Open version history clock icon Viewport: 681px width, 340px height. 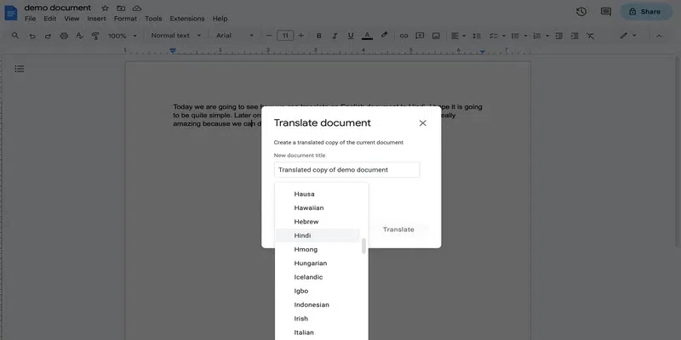[x=581, y=12]
